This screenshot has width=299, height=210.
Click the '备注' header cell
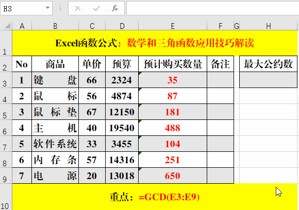click(220, 64)
